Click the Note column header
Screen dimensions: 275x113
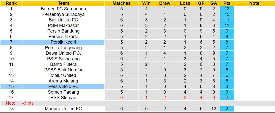click(254, 3)
